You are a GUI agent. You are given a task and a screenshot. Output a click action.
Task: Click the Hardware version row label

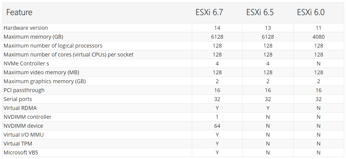(x=26, y=28)
